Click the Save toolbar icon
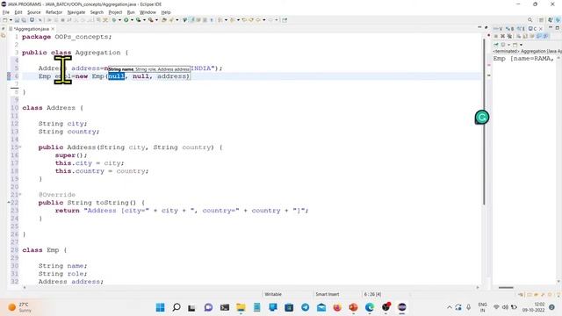 pos(17,20)
